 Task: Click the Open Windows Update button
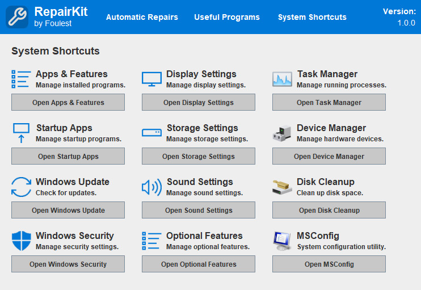tap(68, 210)
